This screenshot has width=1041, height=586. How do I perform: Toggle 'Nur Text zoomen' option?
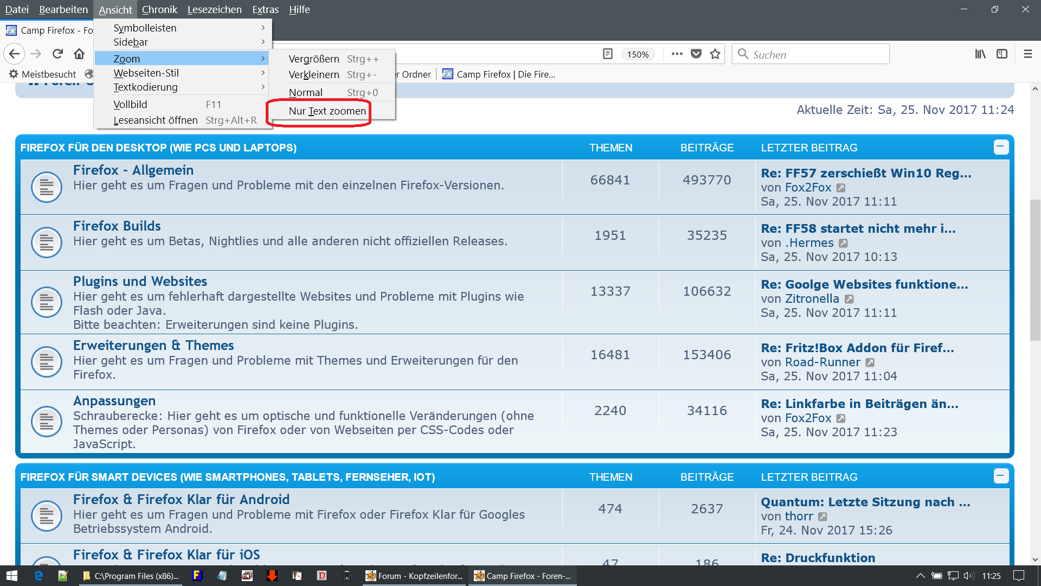point(327,111)
